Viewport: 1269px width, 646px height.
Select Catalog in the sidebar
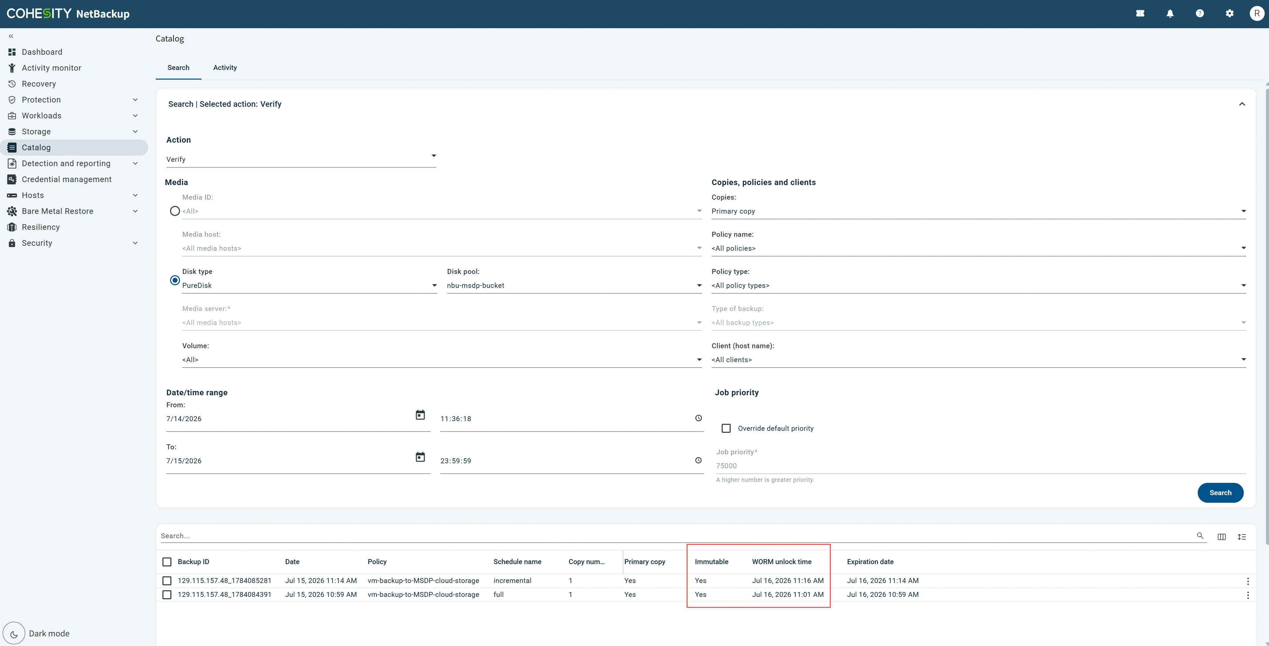pyautogui.click(x=74, y=147)
